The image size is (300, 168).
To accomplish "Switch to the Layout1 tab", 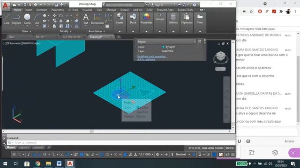I will click(24, 147).
